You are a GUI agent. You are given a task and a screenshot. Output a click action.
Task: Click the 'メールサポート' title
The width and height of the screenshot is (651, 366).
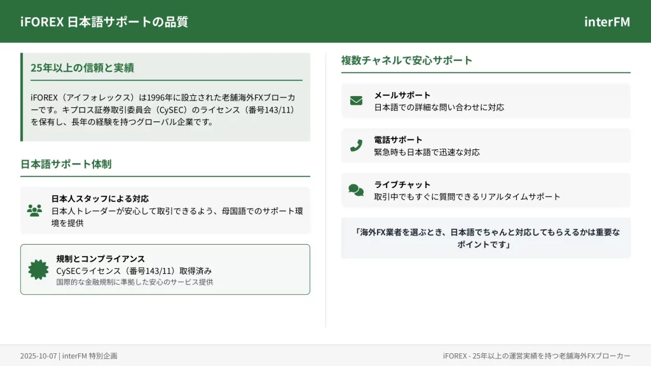point(402,95)
